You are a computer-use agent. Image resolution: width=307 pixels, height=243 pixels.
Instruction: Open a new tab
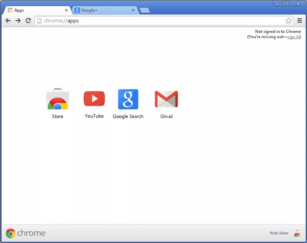point(145,11)
